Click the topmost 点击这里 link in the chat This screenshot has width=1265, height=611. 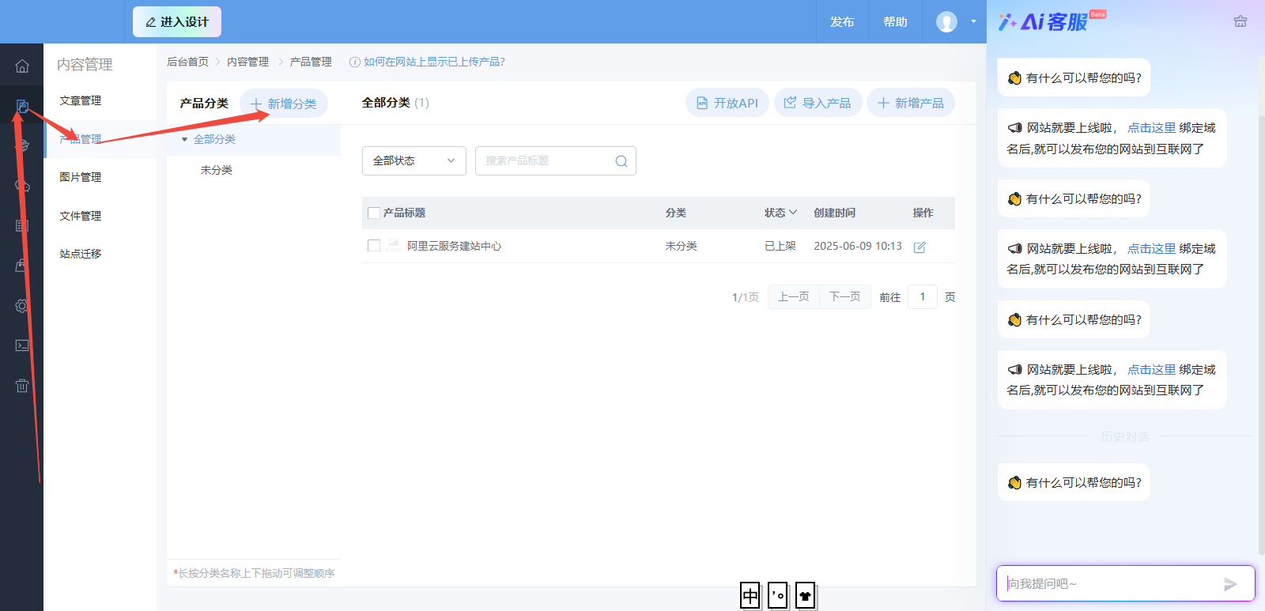pyautogui.click(x=1151, y=128)
